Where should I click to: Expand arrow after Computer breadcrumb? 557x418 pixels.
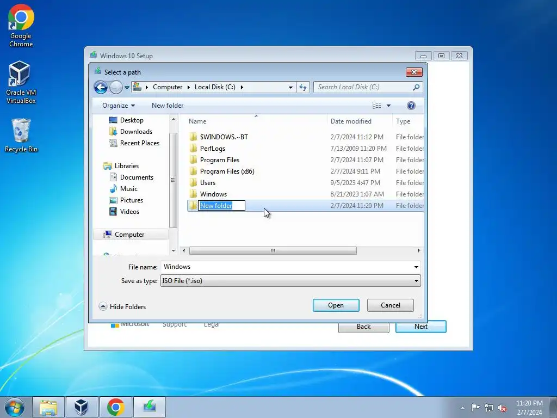point(188,87)
